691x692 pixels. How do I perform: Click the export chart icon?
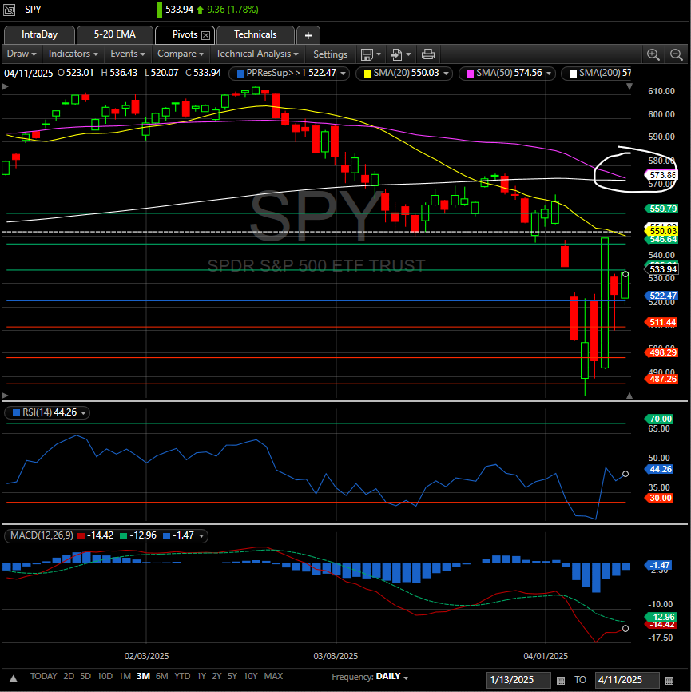[x=396, y=54]
